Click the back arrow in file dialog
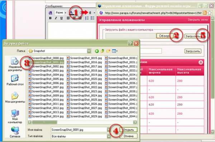This screenshot has width=215, height=142. pos(97,51)
